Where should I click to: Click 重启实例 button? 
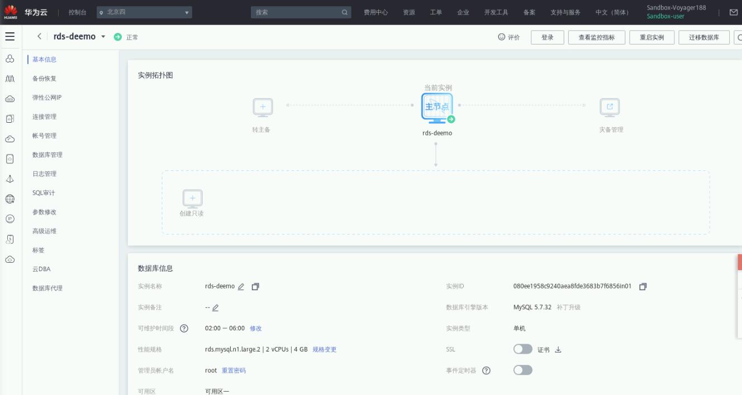click(x=651, y=37)
